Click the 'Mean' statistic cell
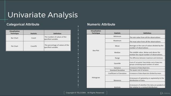This screenshot has width=171, height=96. [117, 46]
